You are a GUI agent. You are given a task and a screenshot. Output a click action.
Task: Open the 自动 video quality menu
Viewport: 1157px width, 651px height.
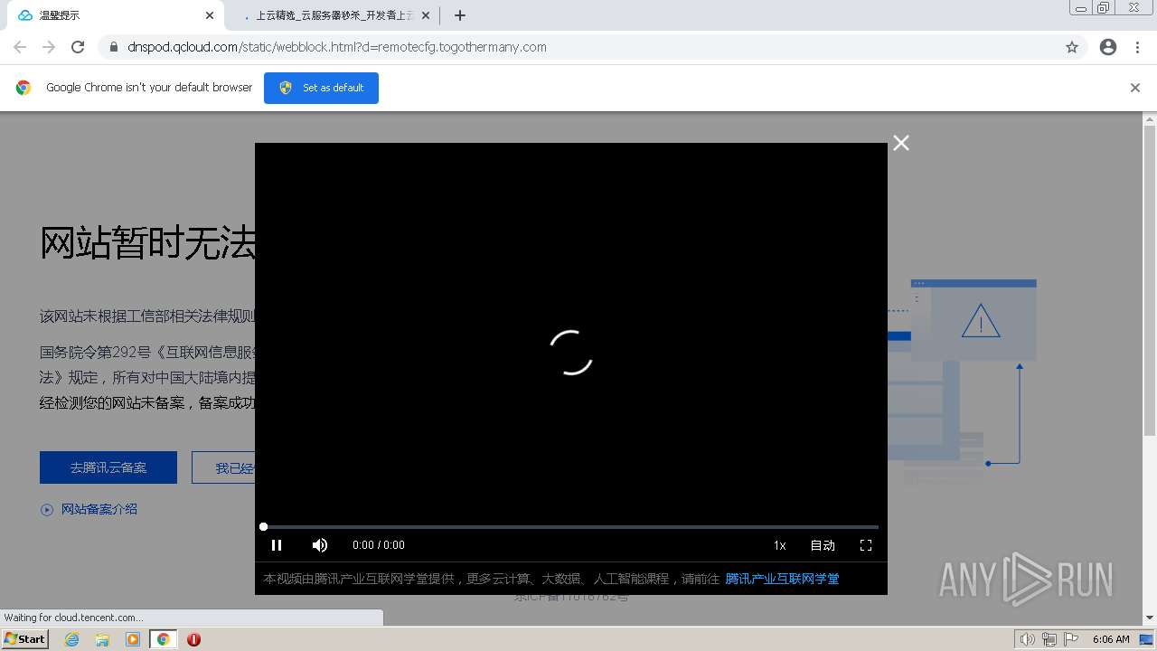tap(823, 545)
